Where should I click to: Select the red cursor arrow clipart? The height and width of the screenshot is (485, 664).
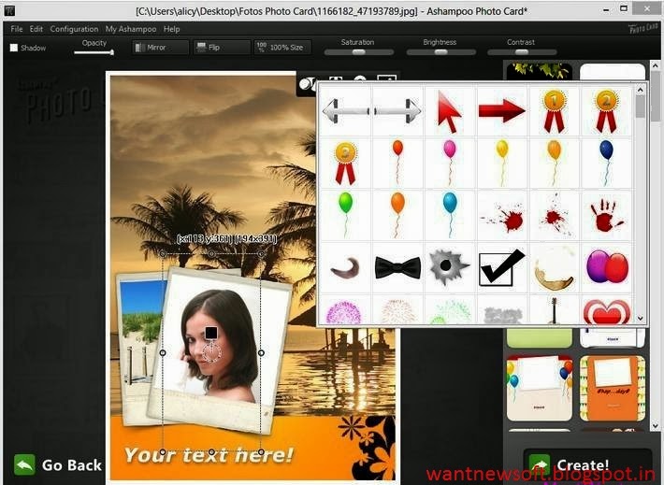pyautogui.click(x=450, y=112)
